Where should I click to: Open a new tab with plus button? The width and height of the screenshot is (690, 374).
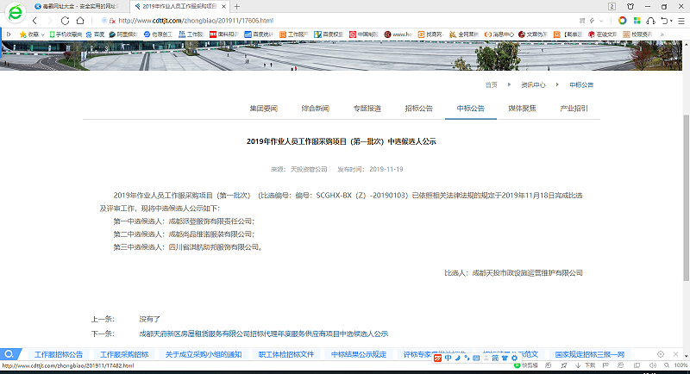pyautogui.click(x=237, y=6)
